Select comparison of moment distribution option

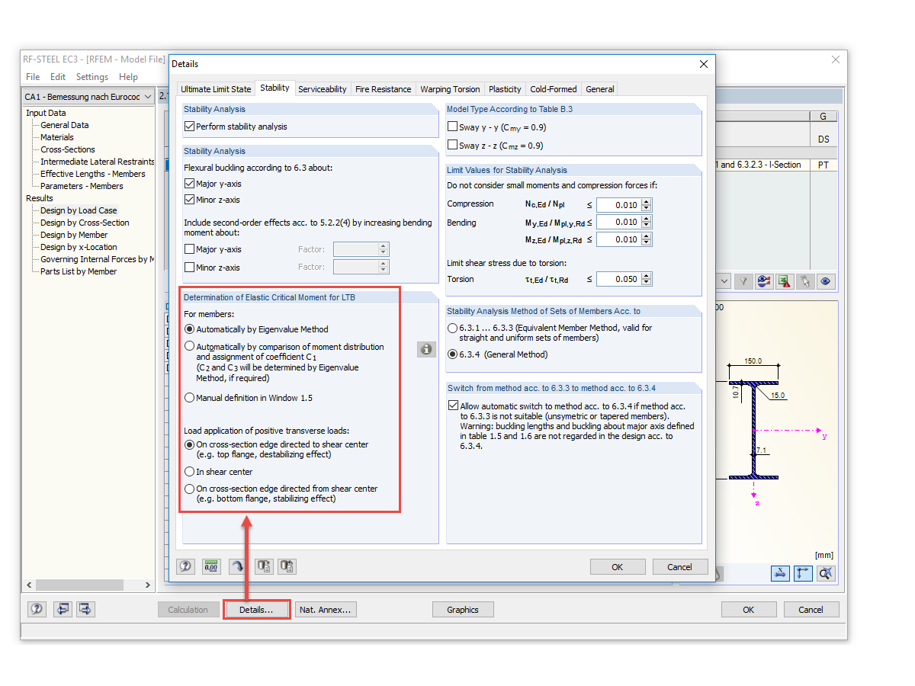[190, 346]
